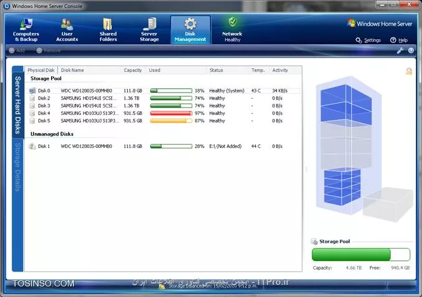Switch to Shared Folders tab

point(108,30)
